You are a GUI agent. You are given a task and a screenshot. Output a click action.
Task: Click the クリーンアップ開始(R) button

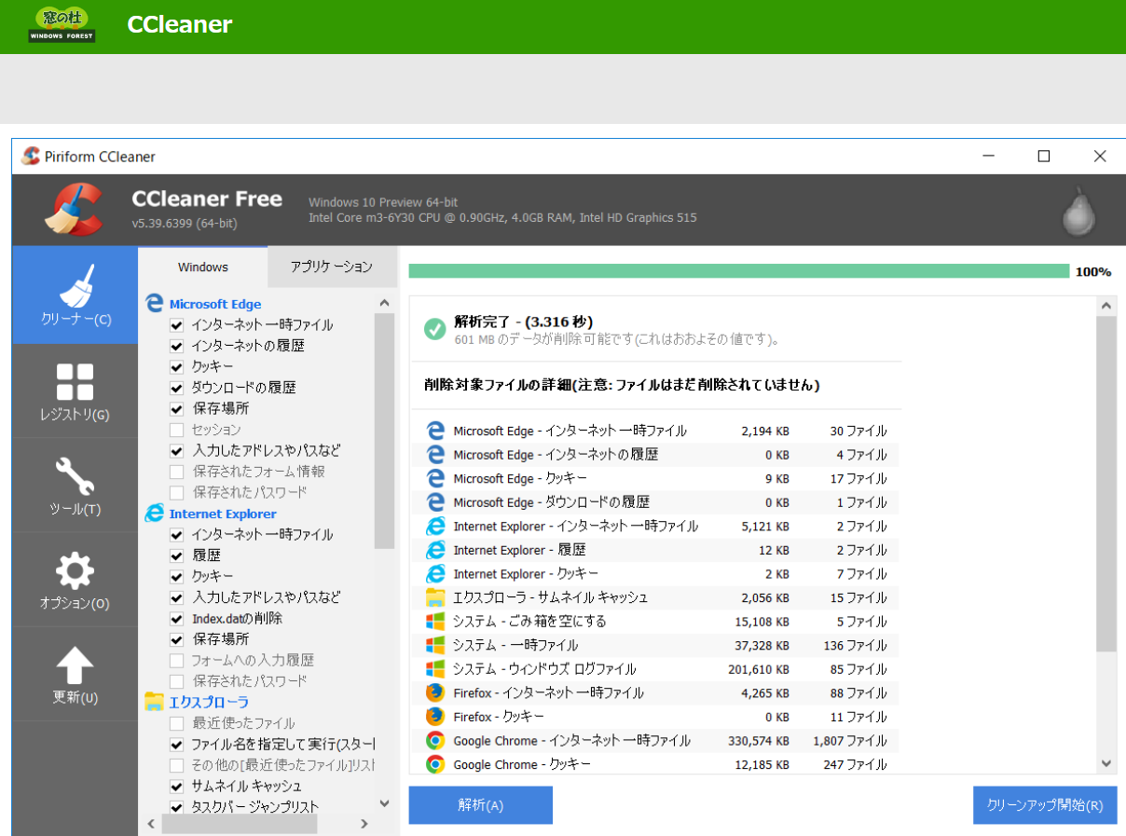(1044, 805)
